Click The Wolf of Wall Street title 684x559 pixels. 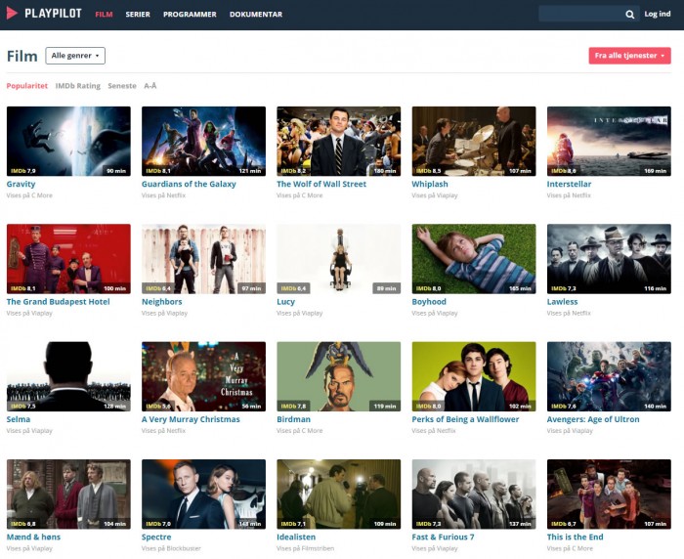(321, 184)
